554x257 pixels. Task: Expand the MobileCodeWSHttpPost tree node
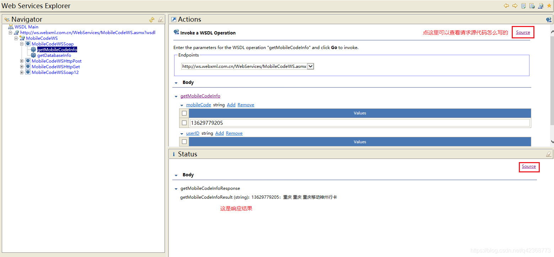click(x=22, y=61)
